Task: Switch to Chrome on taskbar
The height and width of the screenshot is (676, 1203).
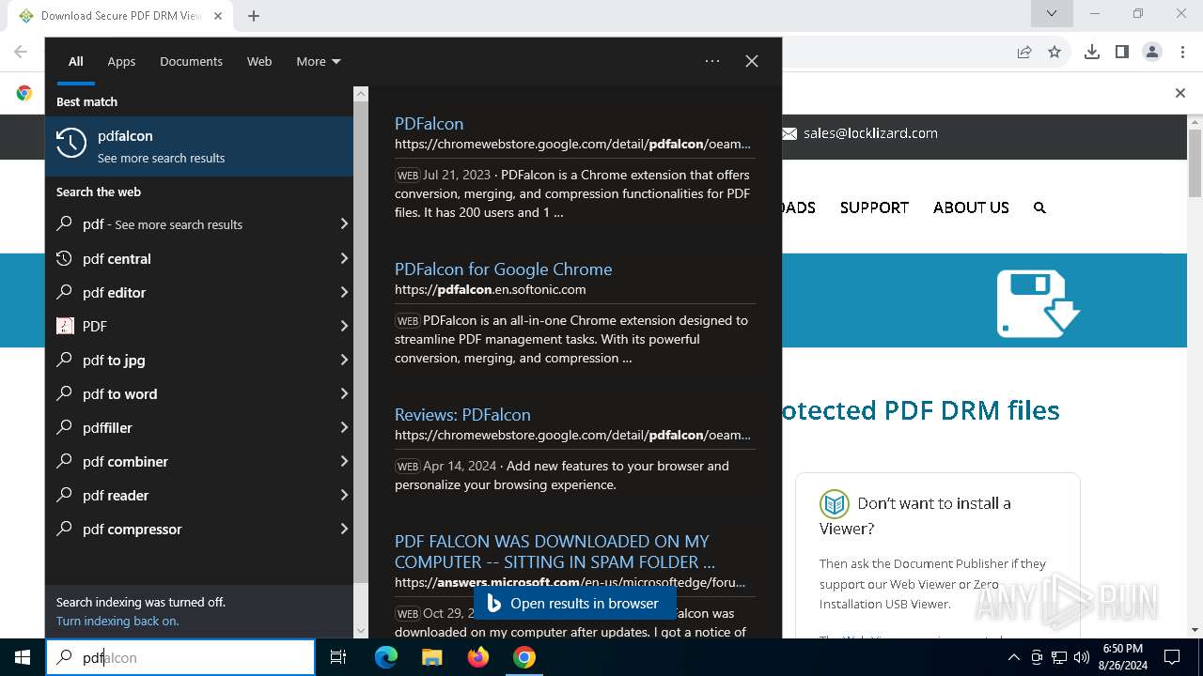Action: point(524,657)
